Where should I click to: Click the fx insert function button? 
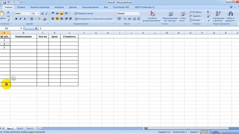[36, 28]
